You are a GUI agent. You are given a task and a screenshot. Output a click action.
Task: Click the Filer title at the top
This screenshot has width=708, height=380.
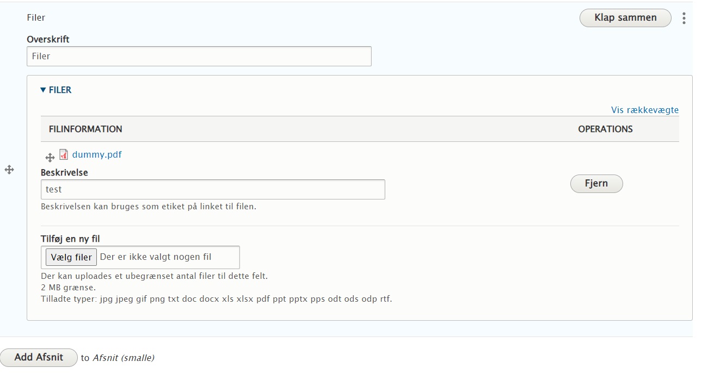tap(36, 17)
